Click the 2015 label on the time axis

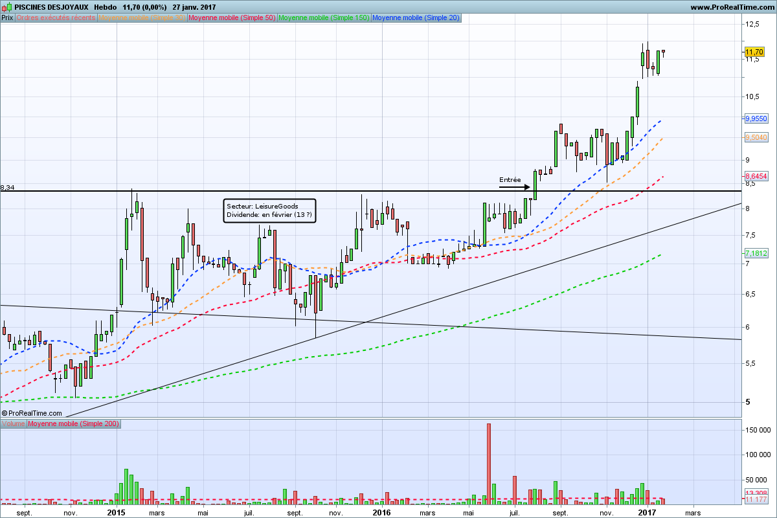click(117, 512)
